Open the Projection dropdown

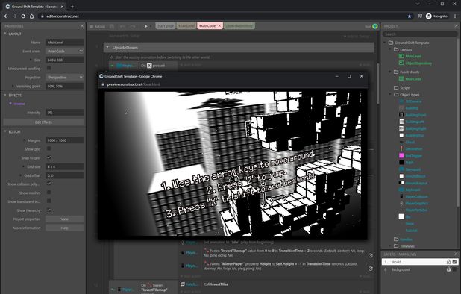point(65,77)
